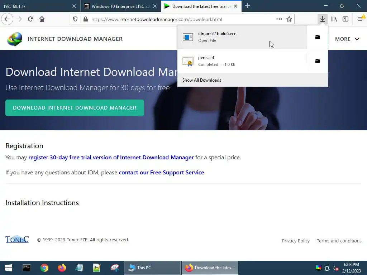Open page actions three-dot menu
Screen dimensions: 367x275
point(279,19)
